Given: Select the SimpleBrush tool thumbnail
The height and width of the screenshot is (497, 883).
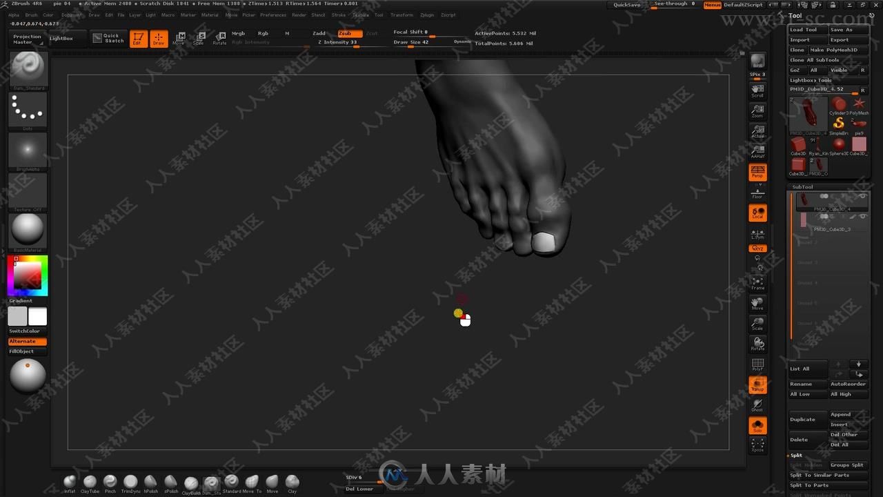Looking at the screenshot, I should pyautogui.click(x=839, y=124).
